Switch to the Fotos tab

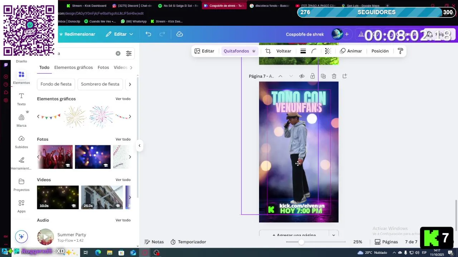[103, 67]
